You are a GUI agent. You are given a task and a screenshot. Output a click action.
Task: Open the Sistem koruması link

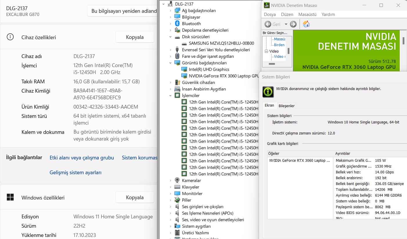139,158
